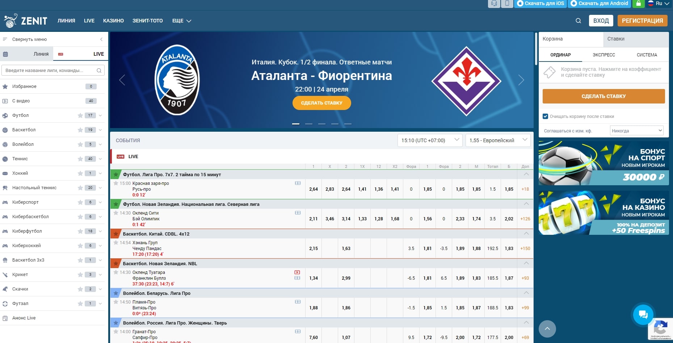Favorite the Футбол sport with star icon
Screen dimensions: 673x343
coord(80,115)
